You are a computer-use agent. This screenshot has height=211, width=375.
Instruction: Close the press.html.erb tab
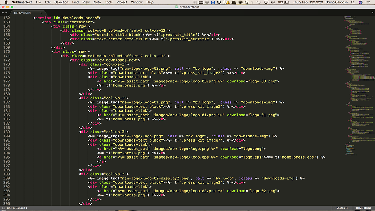tap(41, 13)
